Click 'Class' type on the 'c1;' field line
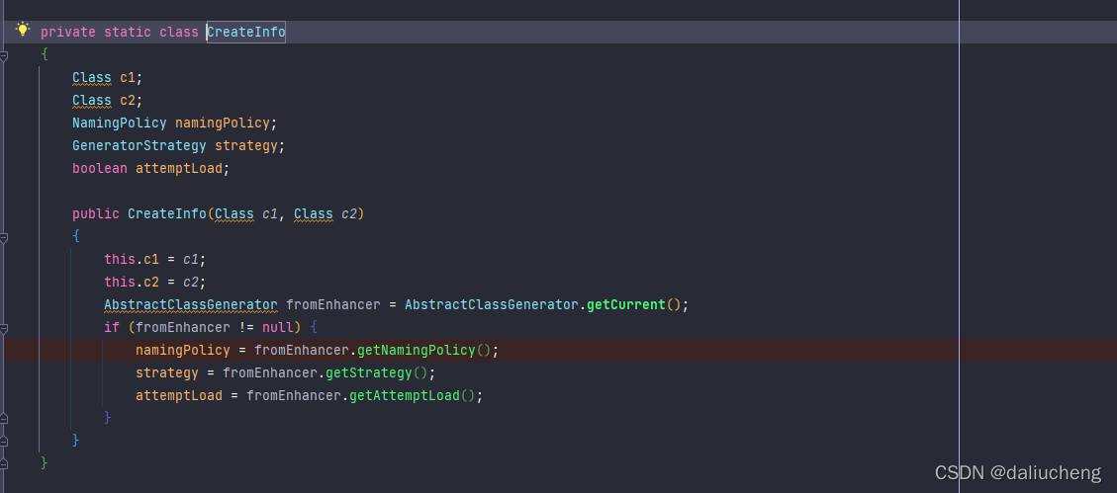This screenshot has height=493, width=1117. (x=92, y=77)
